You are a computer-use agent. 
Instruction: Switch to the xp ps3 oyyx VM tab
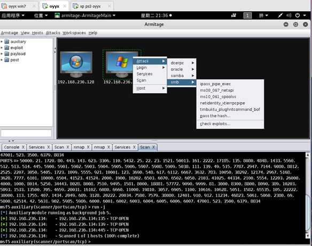click(x=90, y=6)
